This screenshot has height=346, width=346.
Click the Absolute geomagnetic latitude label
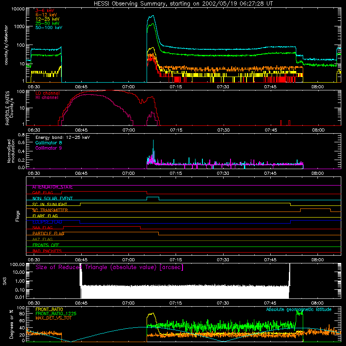click(x=299, y=310)
